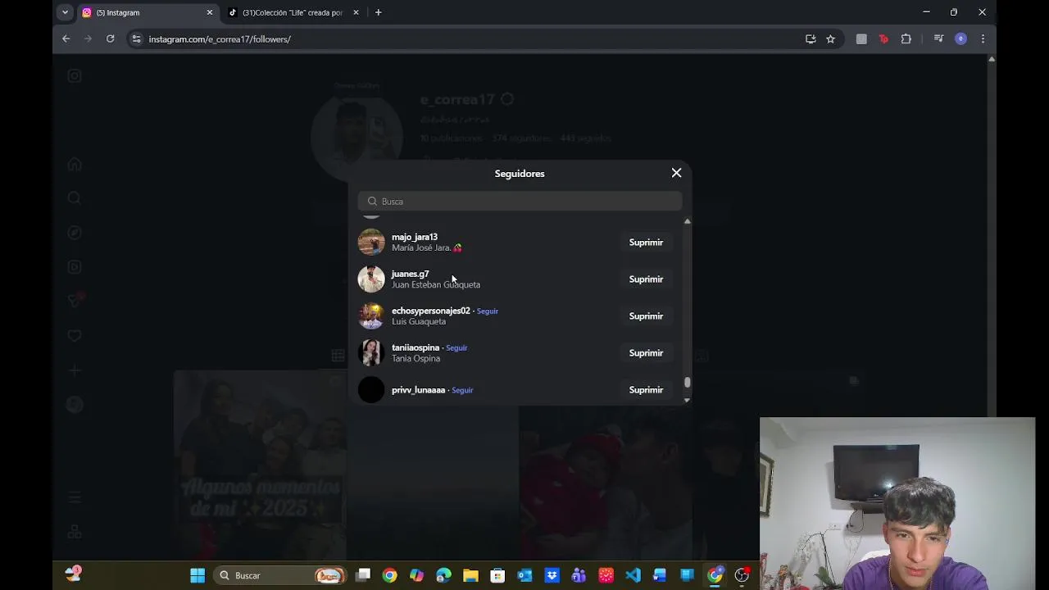Open Task View from the taskbar
The width and height of the screenshot is (1049, 590).
[x=363, y=575]
